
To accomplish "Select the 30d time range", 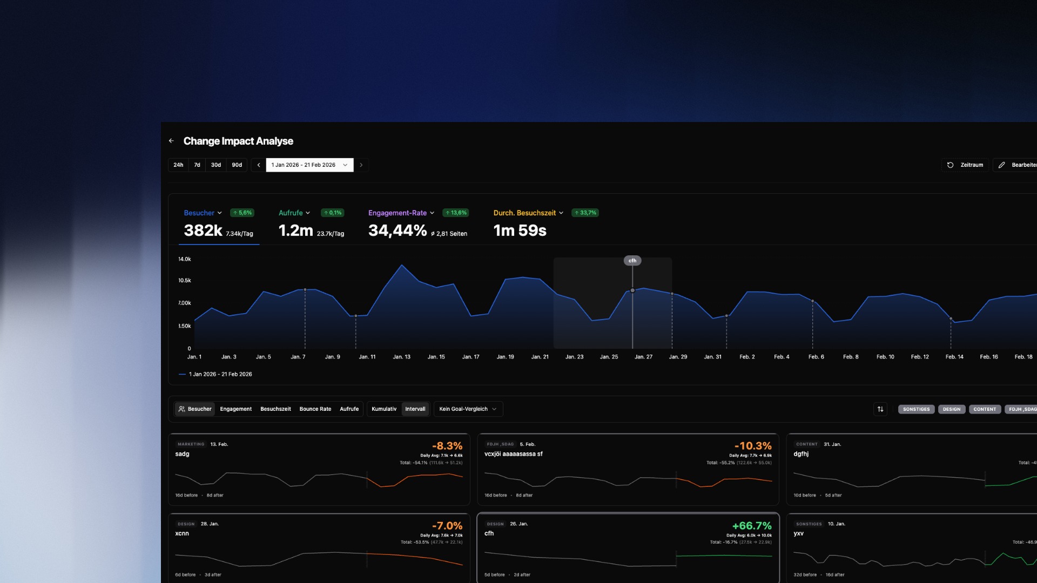I will [x=216, y=165].
